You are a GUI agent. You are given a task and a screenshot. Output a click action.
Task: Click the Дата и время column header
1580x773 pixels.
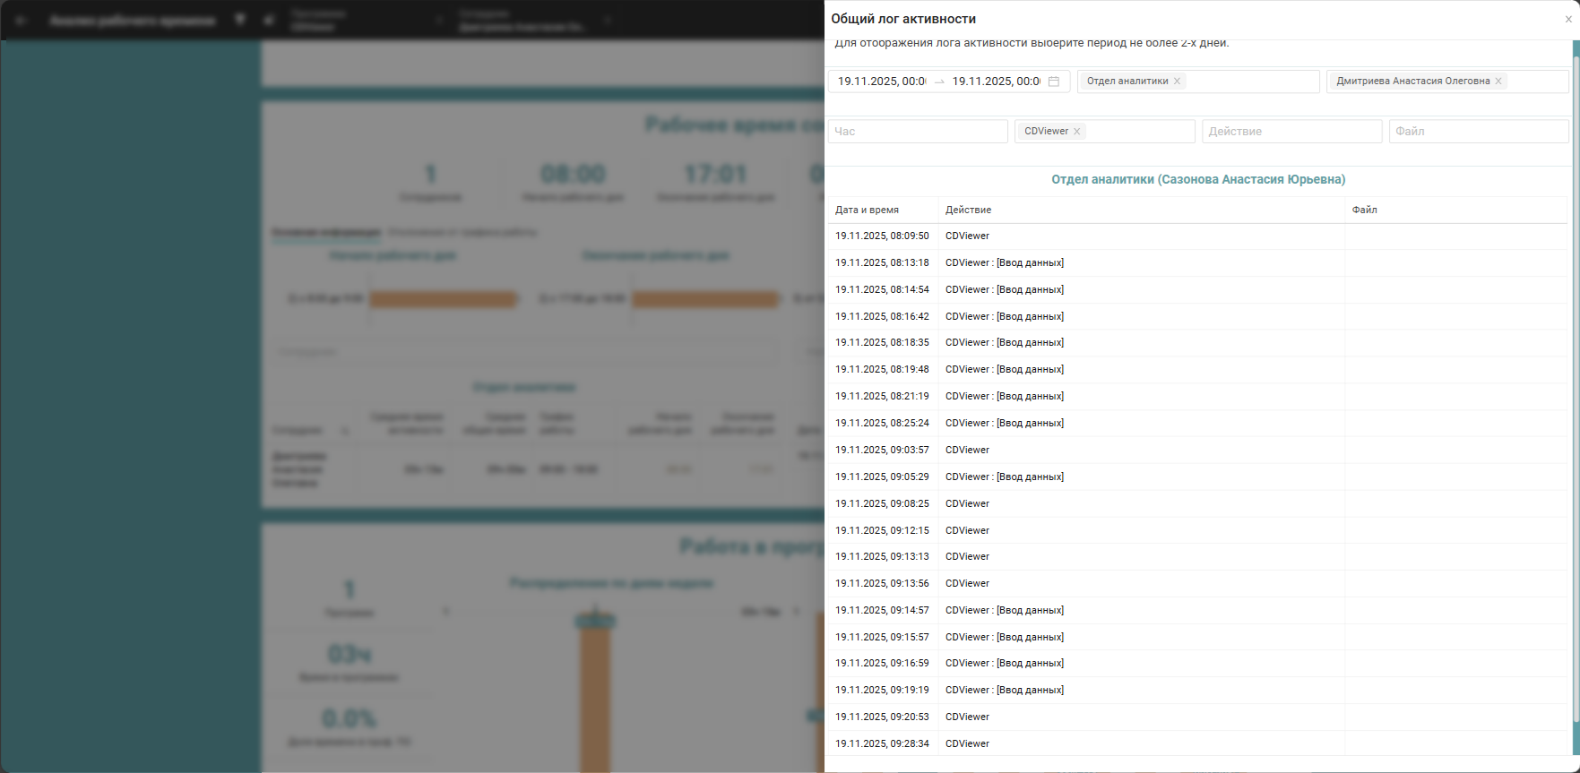(x=867, y=210)
